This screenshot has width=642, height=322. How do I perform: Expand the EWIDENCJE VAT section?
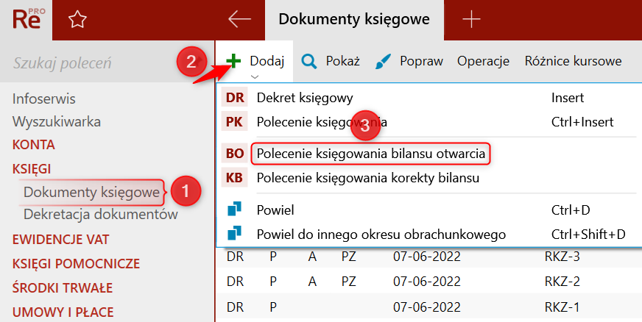point(60,240)
